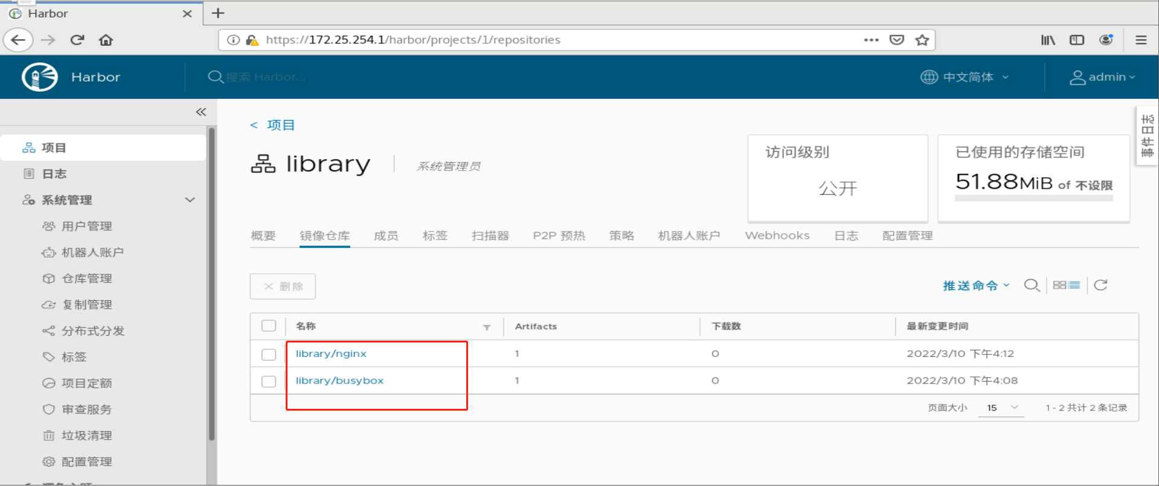1159x486 pixels.
Task: Select all repositories with header checkbox
Action: tap(269, 326)
